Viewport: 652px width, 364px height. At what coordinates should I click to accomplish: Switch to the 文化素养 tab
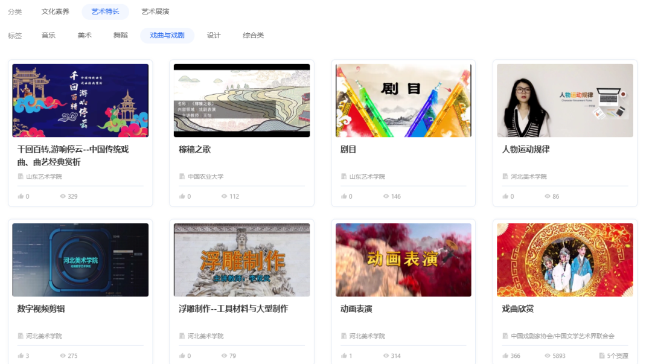pyautogui.click(x=55, y=11)
